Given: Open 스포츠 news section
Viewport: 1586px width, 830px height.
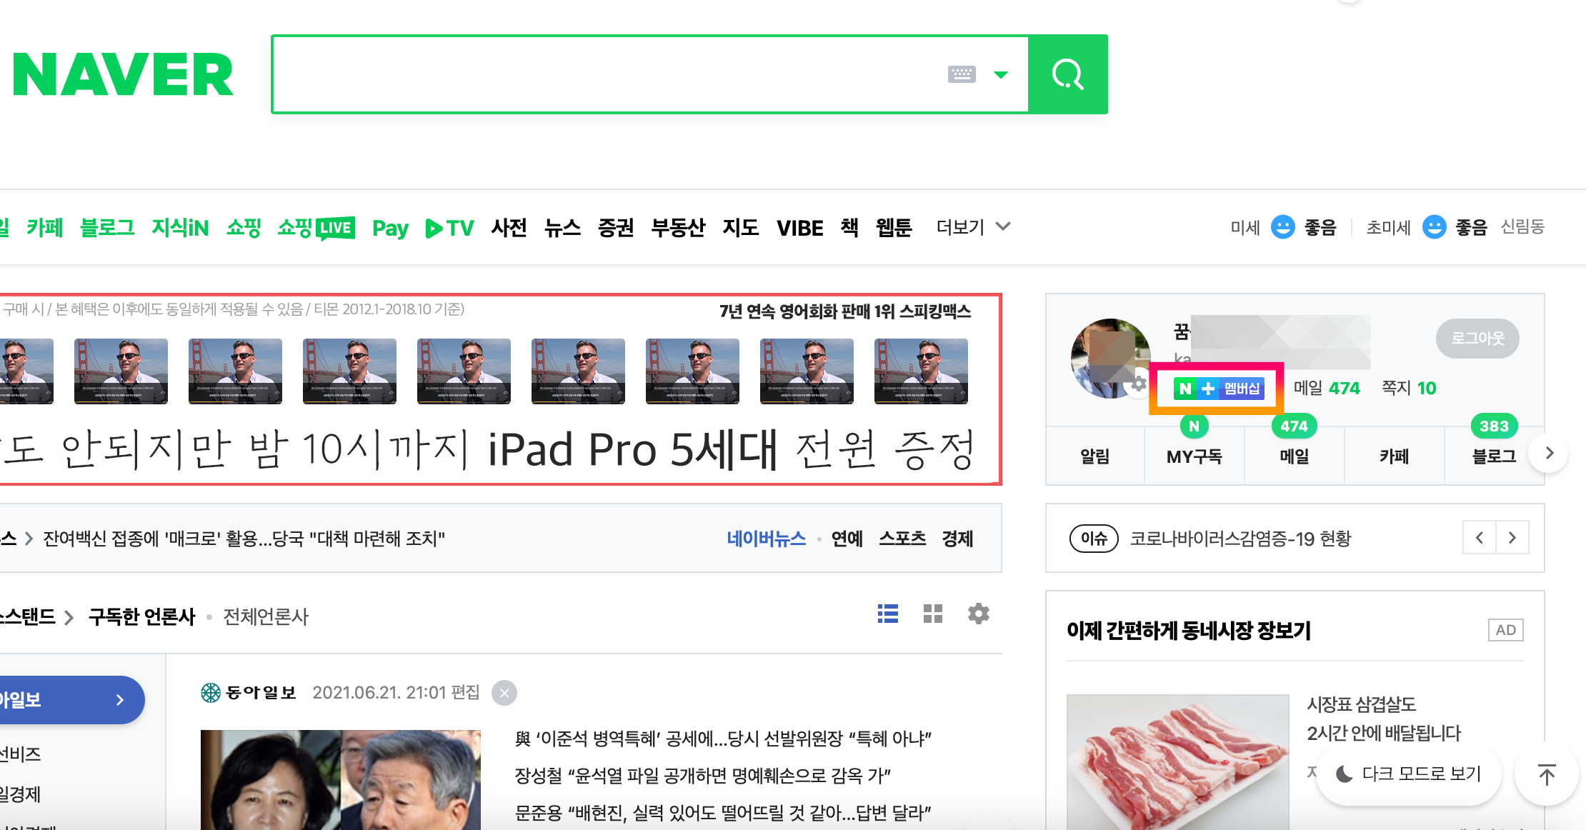Looking at the screenshot, I should click(902, 539).
